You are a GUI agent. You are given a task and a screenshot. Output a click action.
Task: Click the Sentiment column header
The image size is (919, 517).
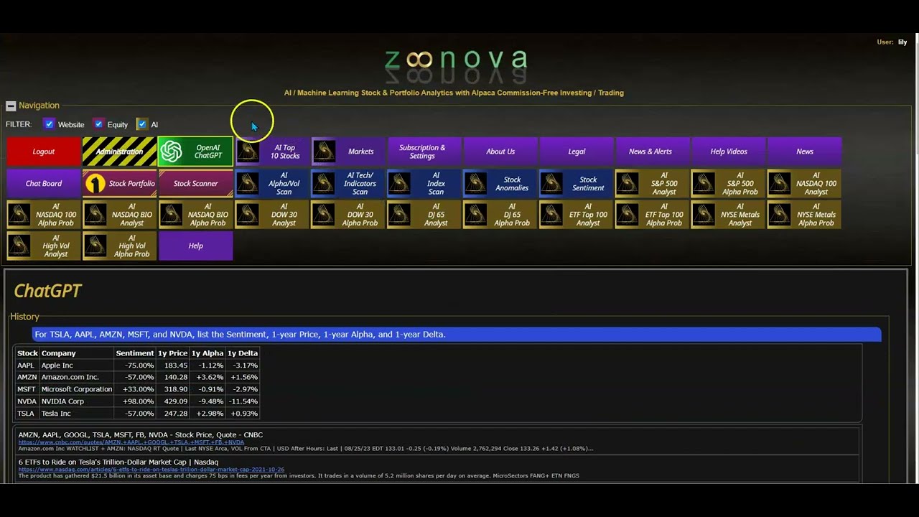(135, 353)
